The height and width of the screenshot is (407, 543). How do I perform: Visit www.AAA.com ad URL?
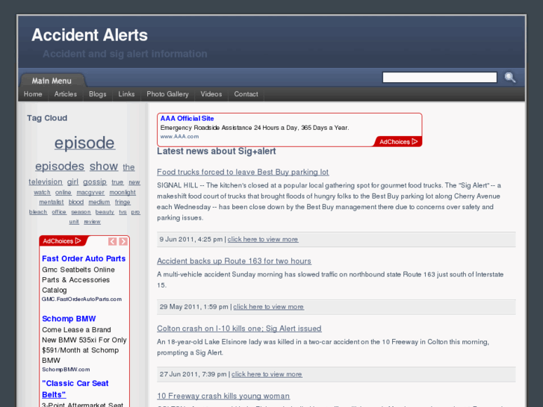coord(179,137)
